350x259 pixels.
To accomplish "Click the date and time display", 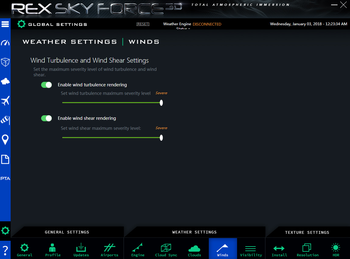I will point(309,24).
